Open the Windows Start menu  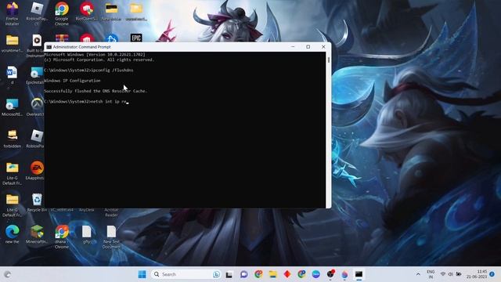(142, 274)
